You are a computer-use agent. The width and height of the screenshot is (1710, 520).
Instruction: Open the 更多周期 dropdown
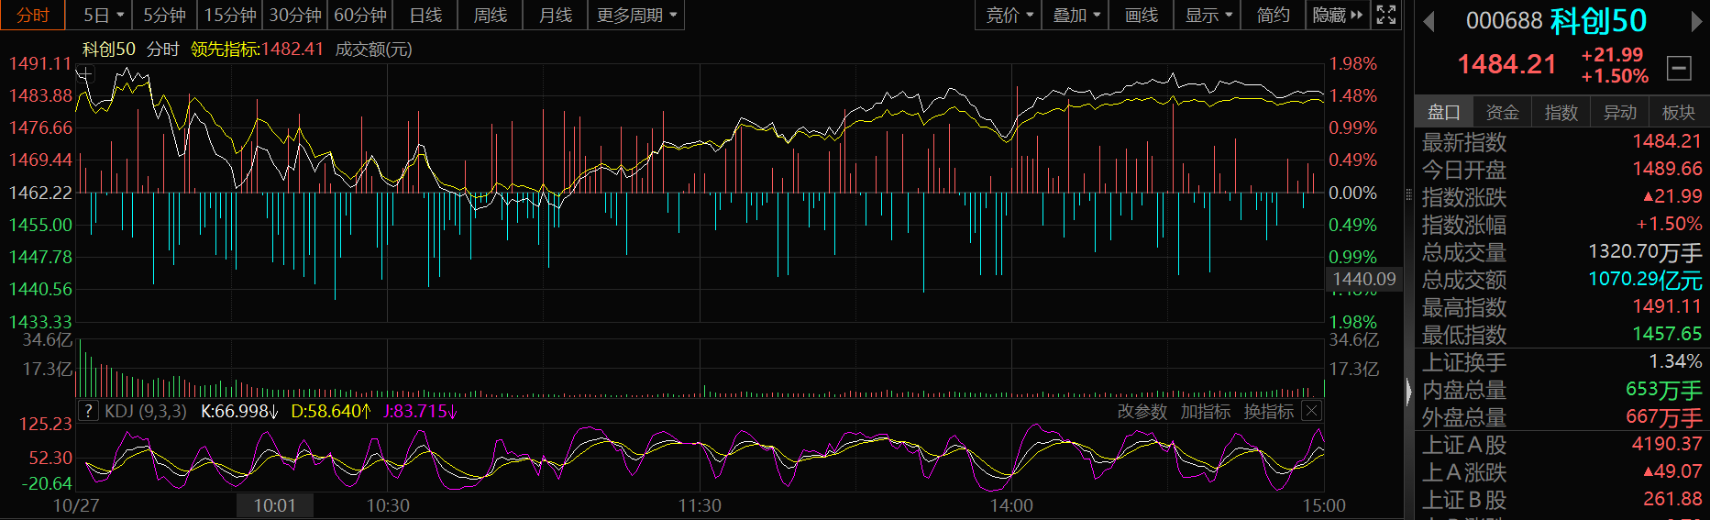(636, 15)
